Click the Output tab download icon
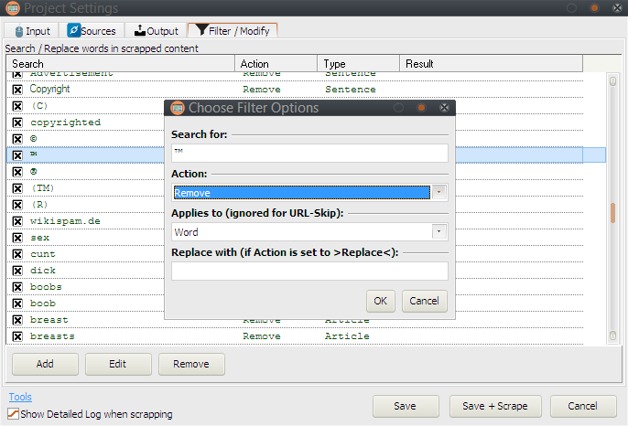The height and width of the screenshot is (426, 628). pyautogui.click(x=138, y=31)
